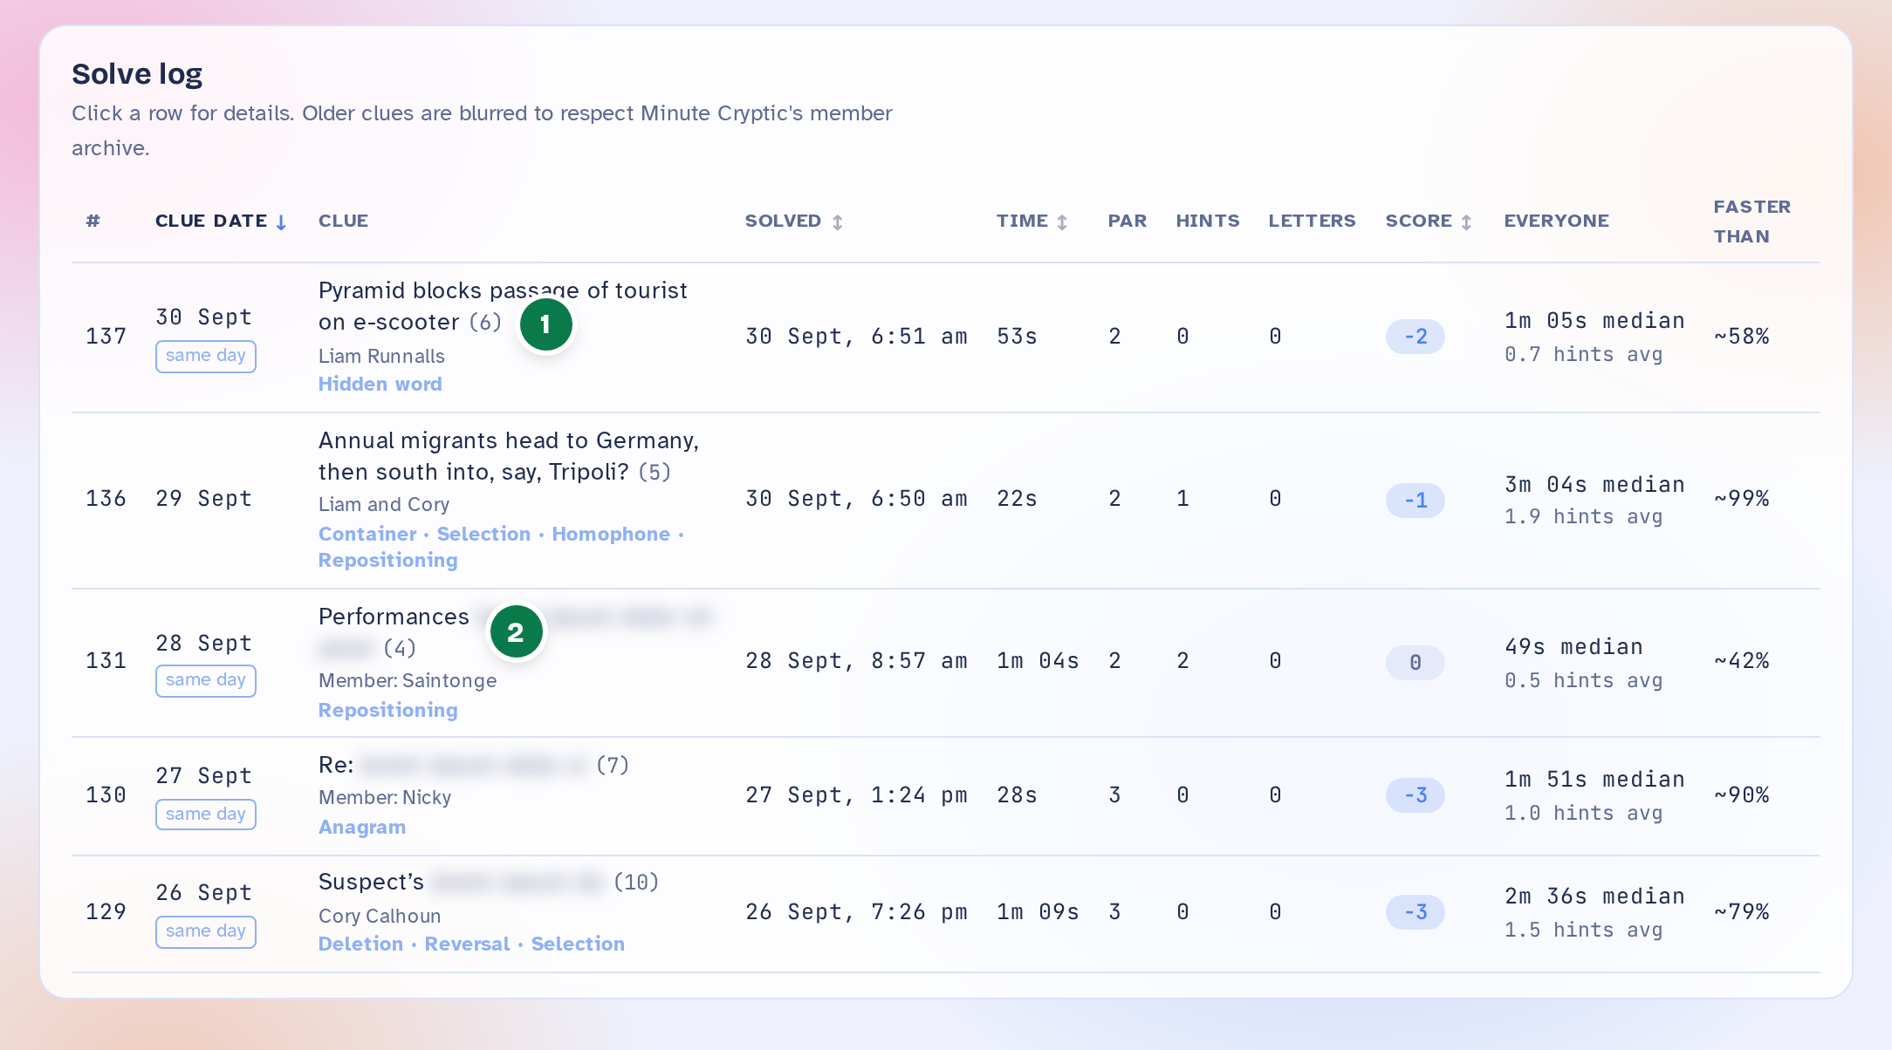Screen dimensions: 1892x1050
Task: Sort by Time column header
Action: 1032,222
